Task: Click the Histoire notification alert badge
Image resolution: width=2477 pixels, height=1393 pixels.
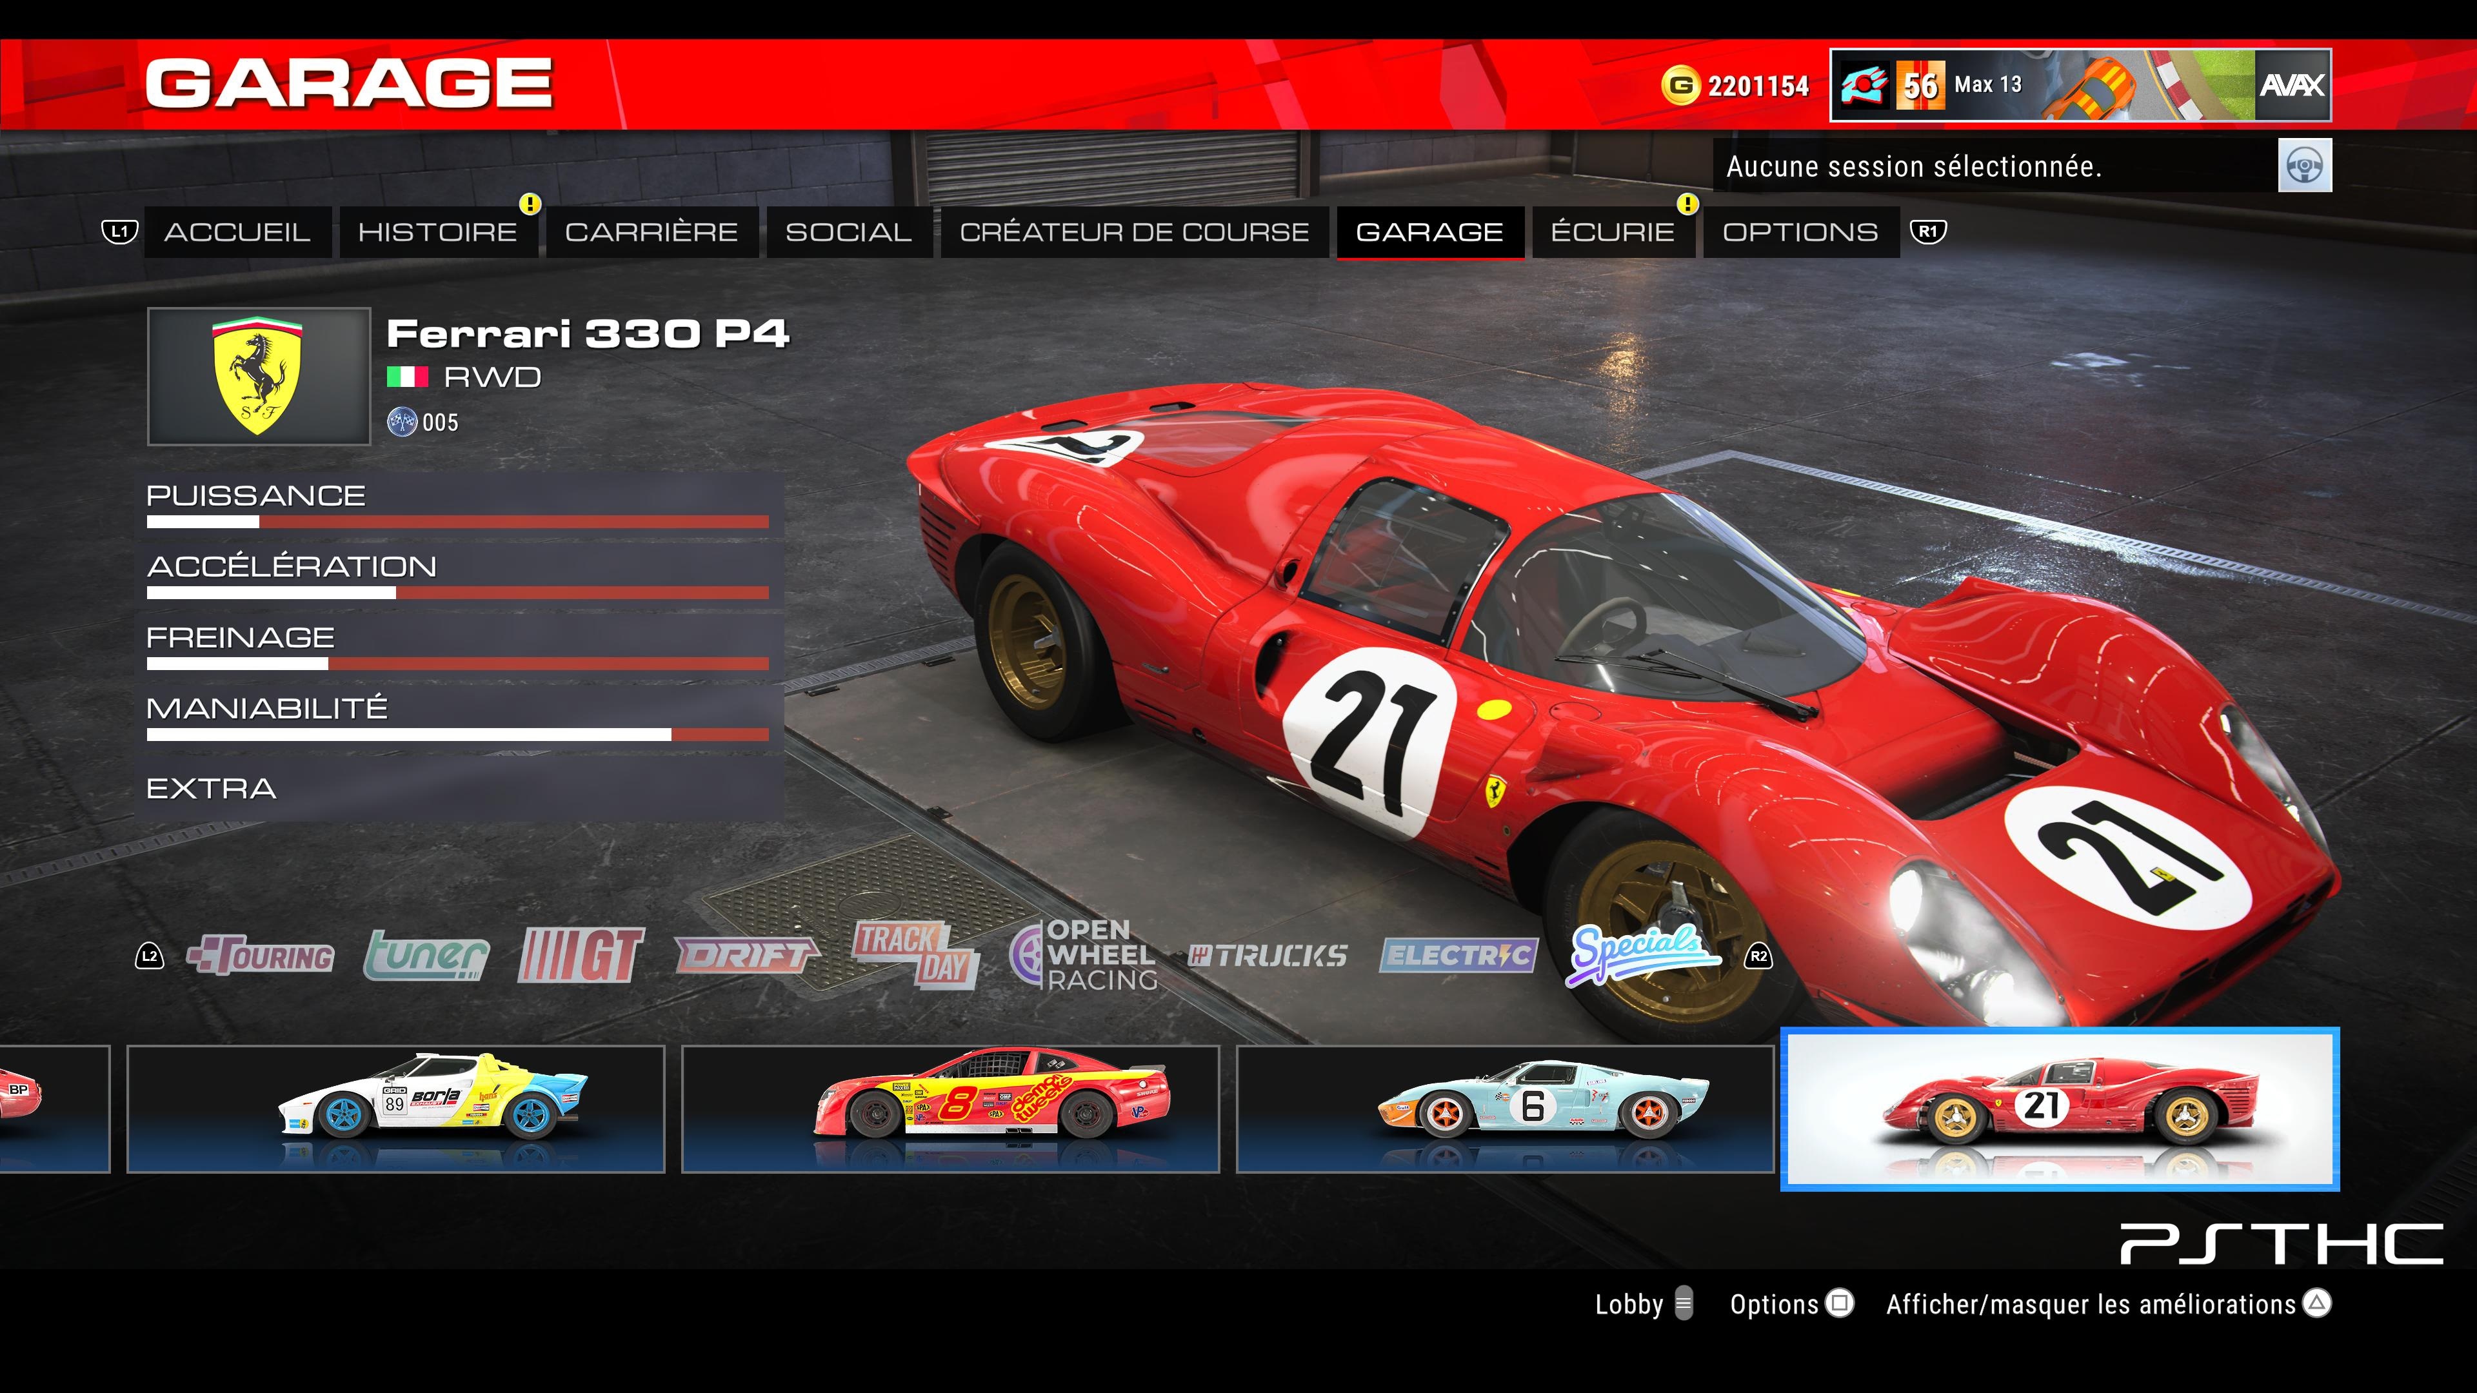Action: [530, 204]
